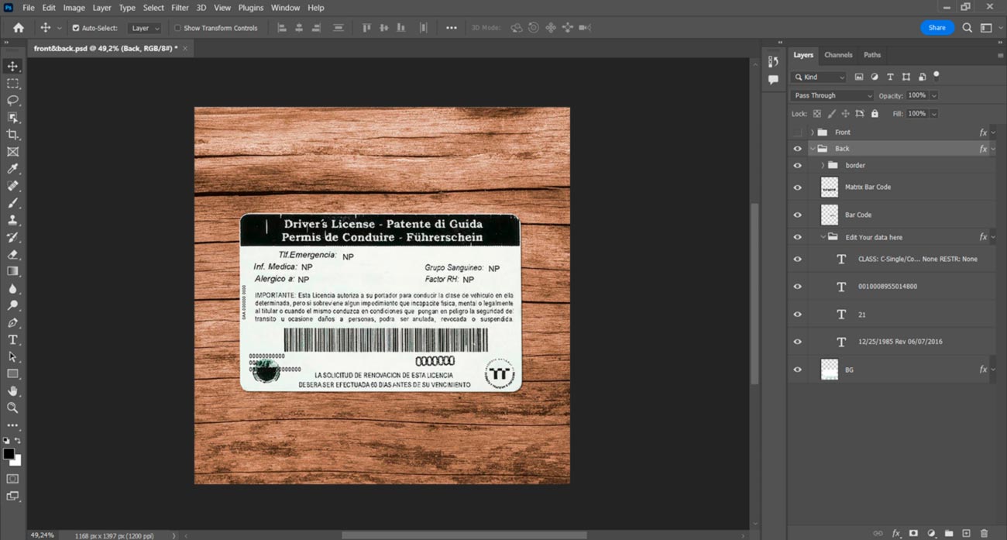Select the Lasso tool

pyautogui.click(x=12, y=101)
